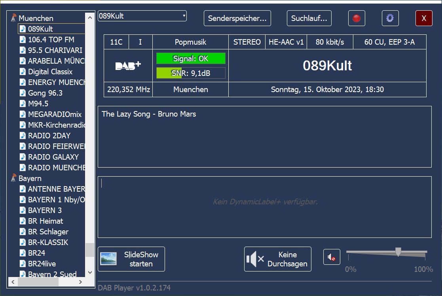
Task: Open the Senderspeicher dialog
Action: 237,18
